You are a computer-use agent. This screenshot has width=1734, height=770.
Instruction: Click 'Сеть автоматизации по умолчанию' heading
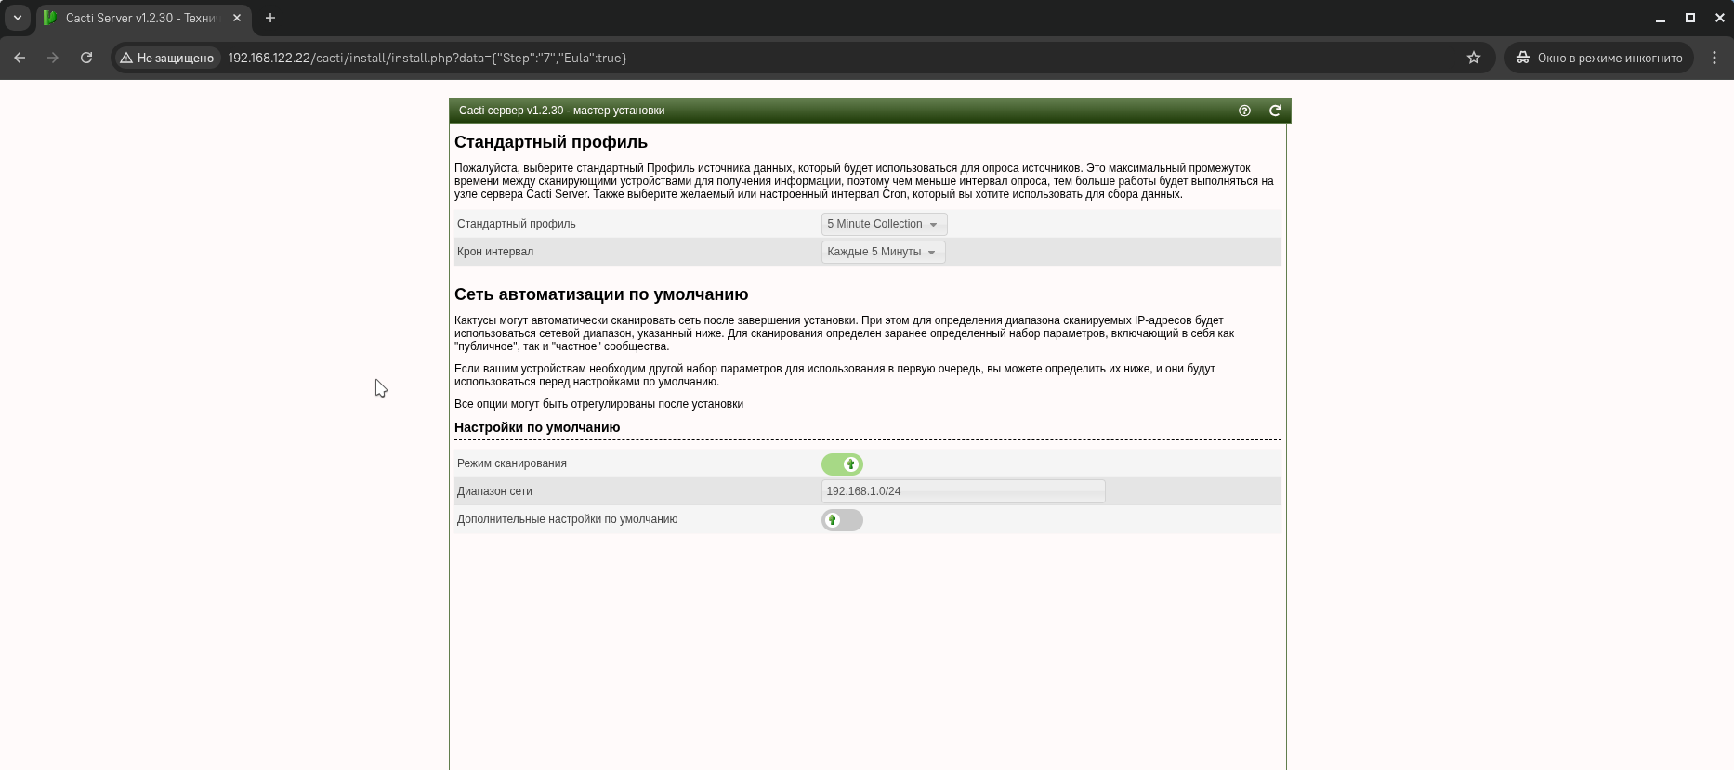click(601, 294)
